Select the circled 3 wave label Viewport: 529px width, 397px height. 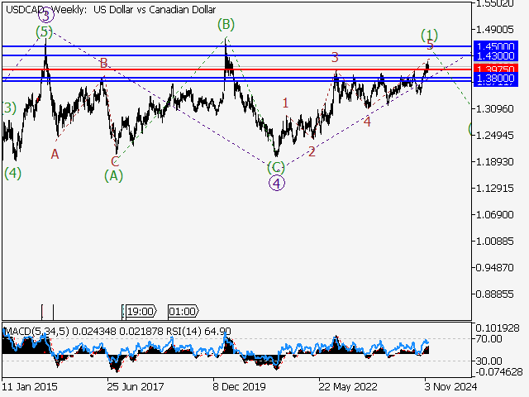[x=46, y=15]
